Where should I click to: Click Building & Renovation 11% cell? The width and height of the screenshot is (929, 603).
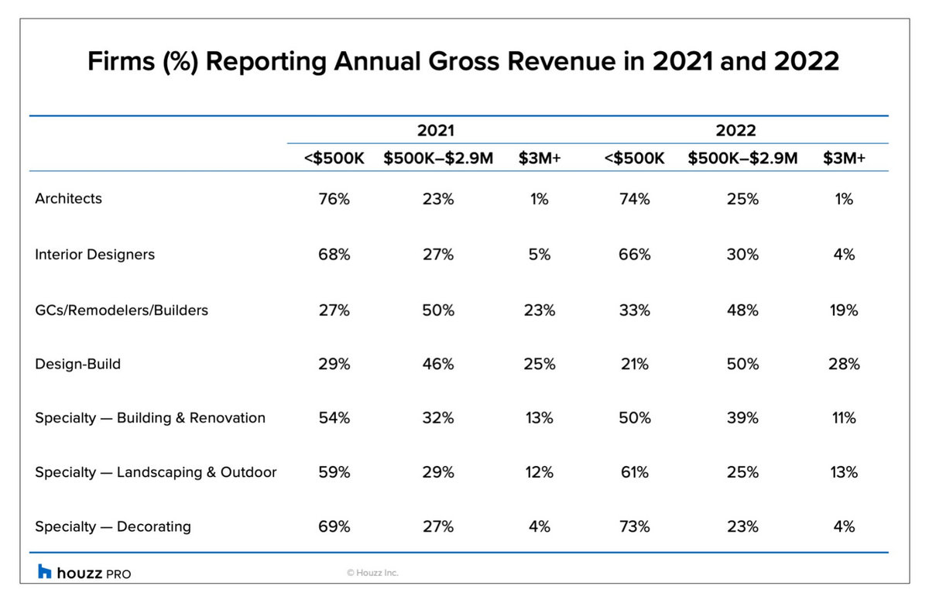845,418
